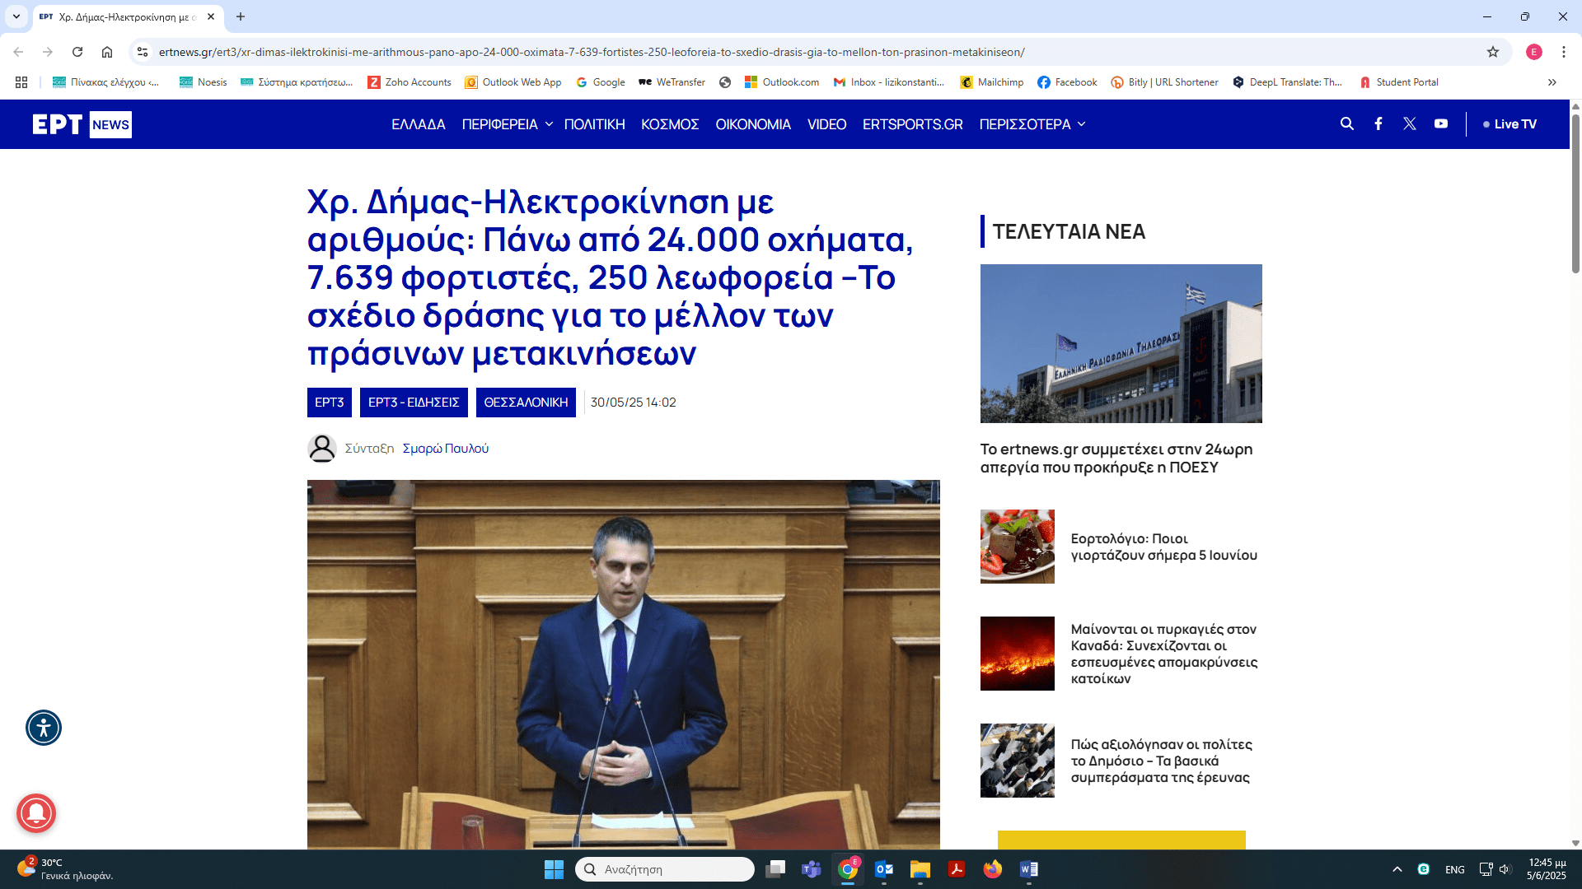Bookmark this page with the star icon

[x=1493, y=52]
